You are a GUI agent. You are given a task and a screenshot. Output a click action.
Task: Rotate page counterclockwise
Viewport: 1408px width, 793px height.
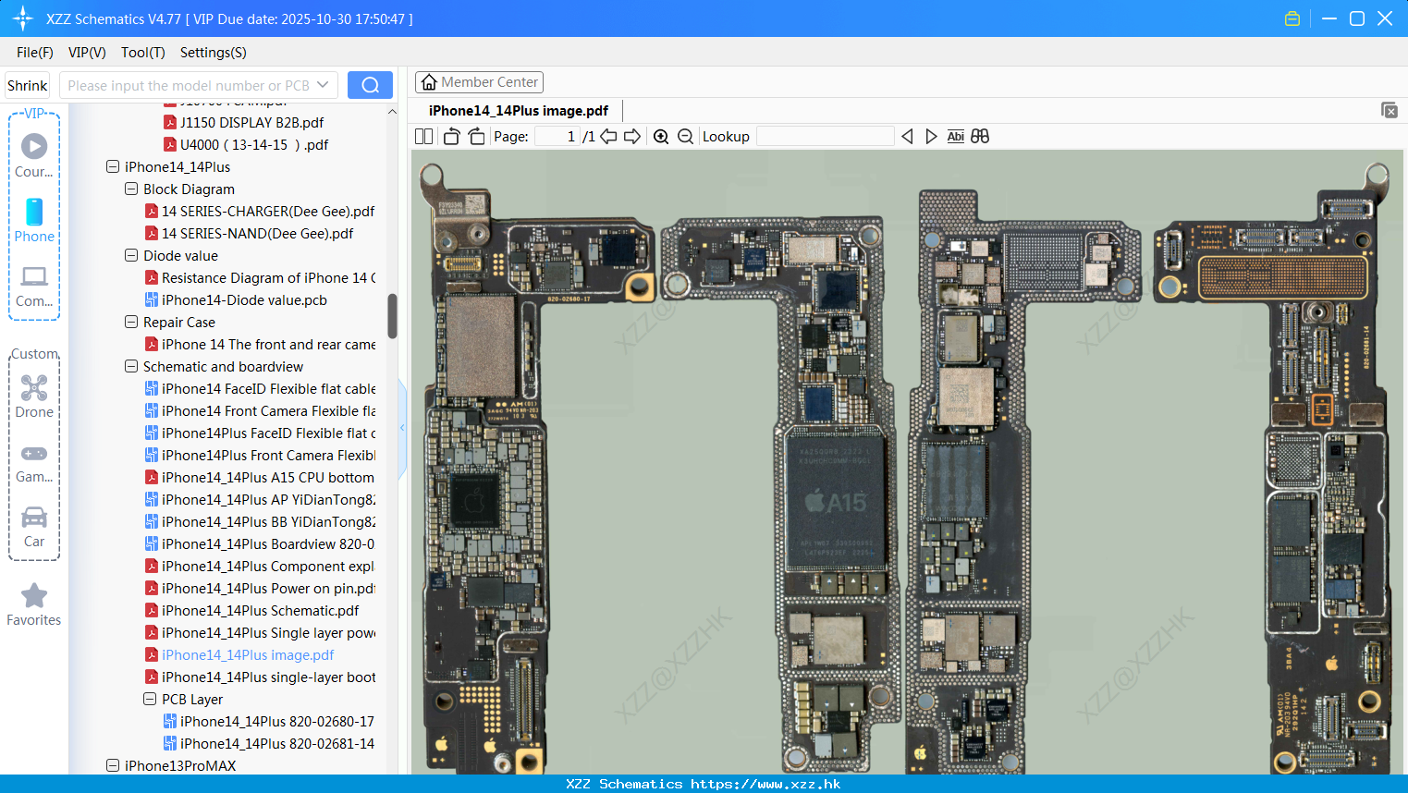[x=452, y=137]
